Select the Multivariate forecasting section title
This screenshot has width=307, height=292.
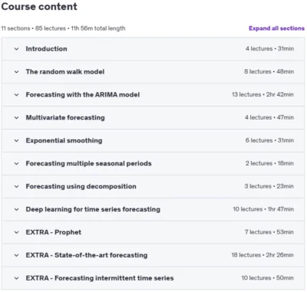tap(65, 118)
